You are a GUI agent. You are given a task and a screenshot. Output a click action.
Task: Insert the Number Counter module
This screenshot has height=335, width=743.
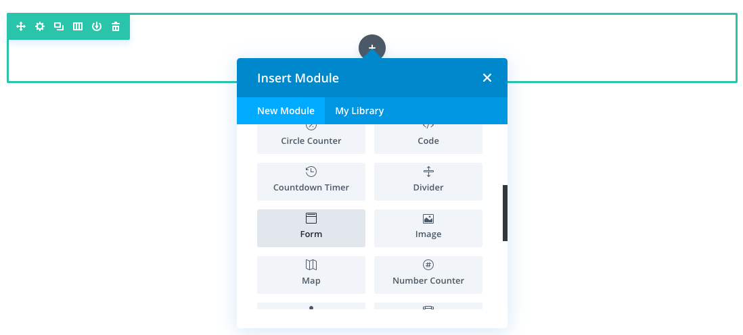(428, 275)
